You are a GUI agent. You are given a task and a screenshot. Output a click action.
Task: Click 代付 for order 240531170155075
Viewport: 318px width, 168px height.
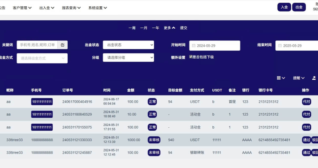(x=306, y=127)
